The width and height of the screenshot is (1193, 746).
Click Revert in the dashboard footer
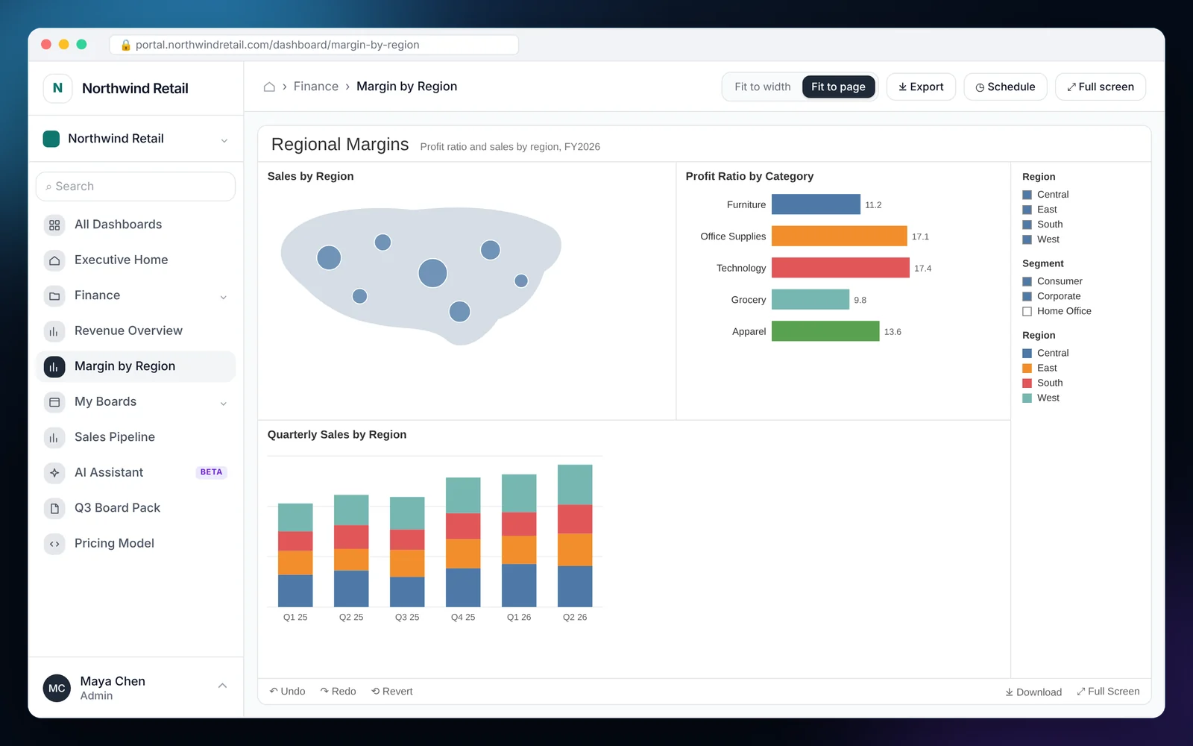point(392,692)
